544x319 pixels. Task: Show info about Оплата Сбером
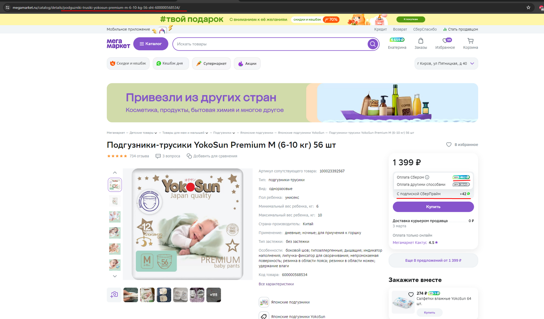pos(427,177)
